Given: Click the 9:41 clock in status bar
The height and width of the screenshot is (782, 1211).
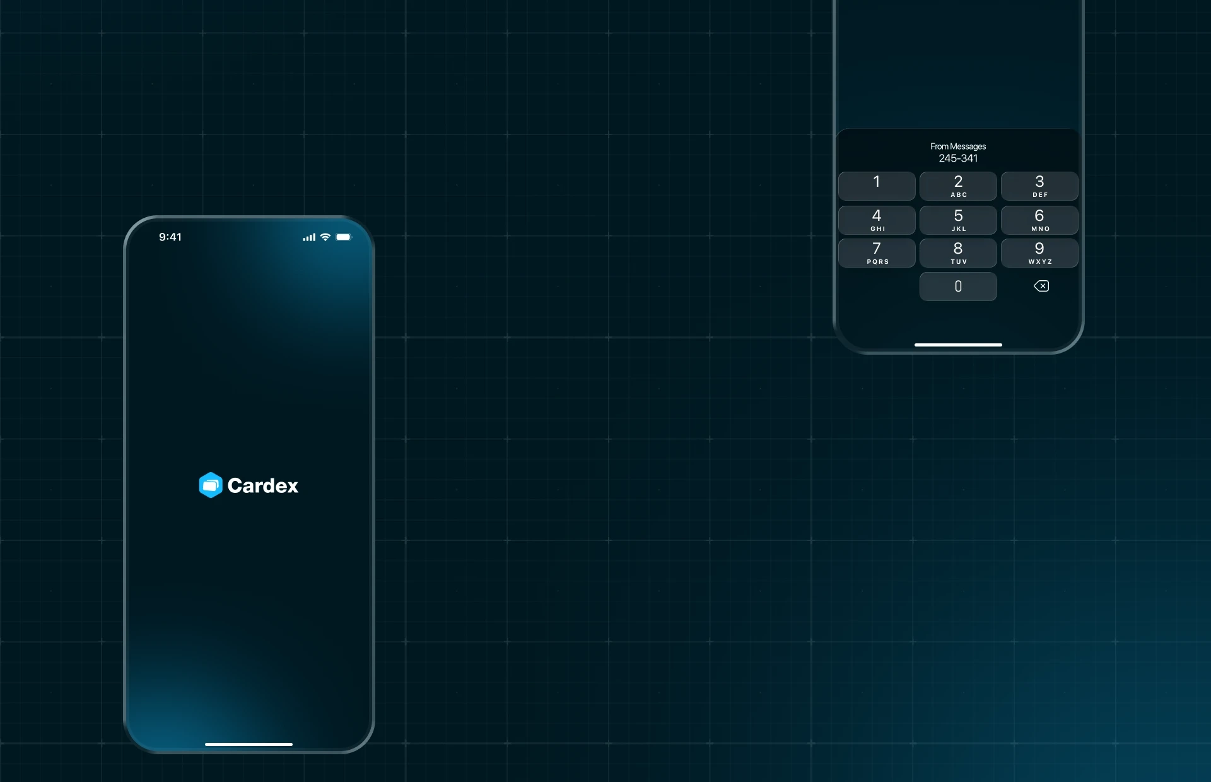Looking at the screenshot, I should 170,237.
